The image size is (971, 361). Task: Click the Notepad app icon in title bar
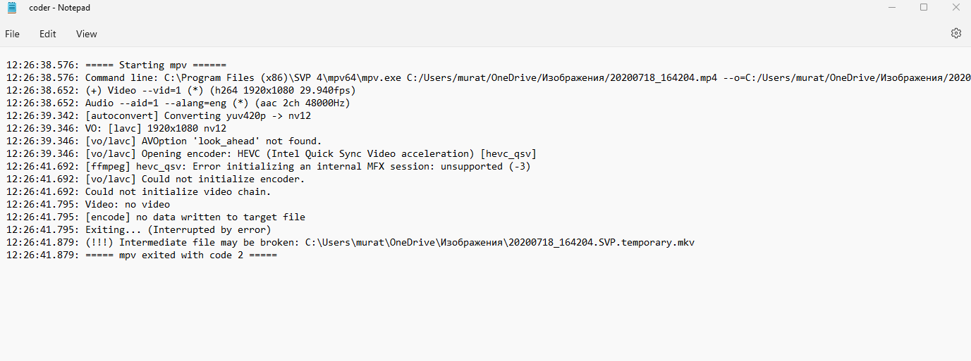11,8
